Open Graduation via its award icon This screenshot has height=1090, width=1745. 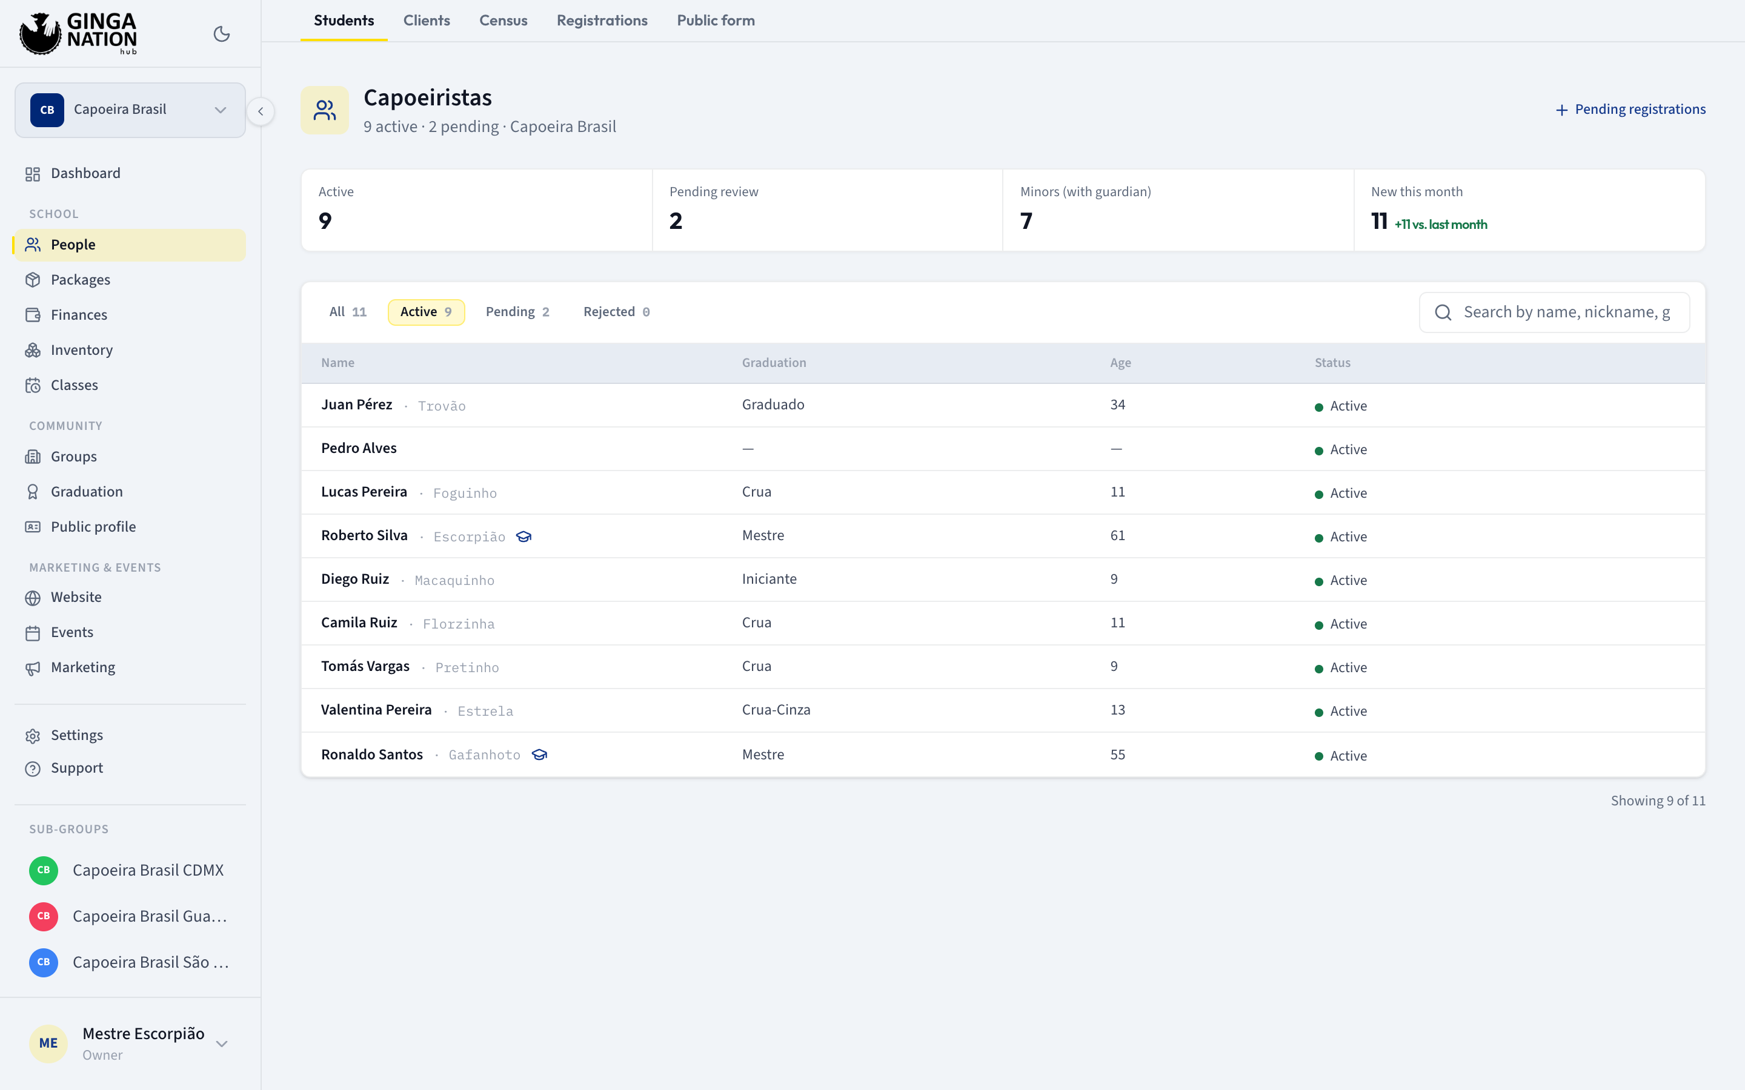tap(33, 492)
